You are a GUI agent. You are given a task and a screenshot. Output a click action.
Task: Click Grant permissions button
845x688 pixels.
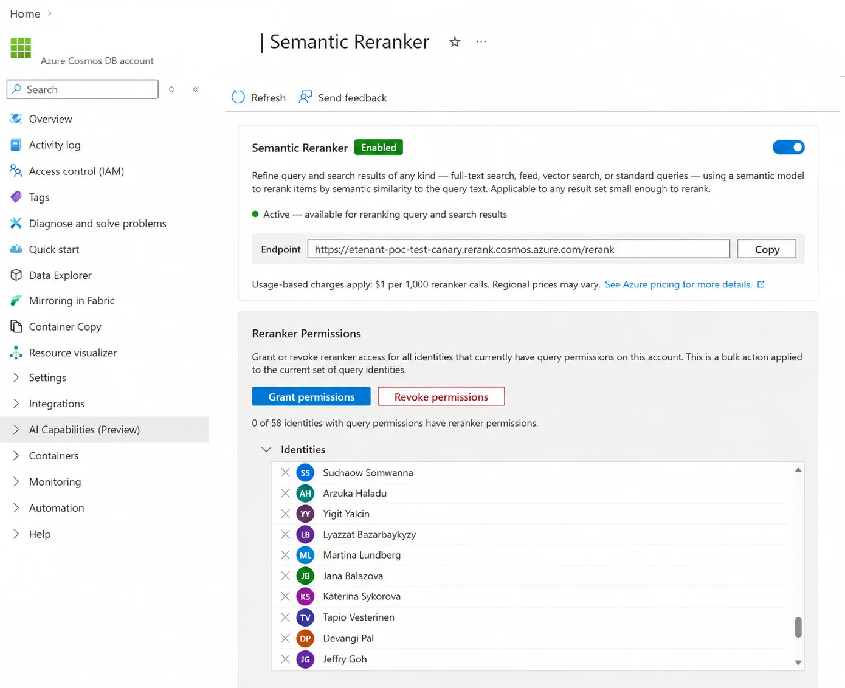311,396
